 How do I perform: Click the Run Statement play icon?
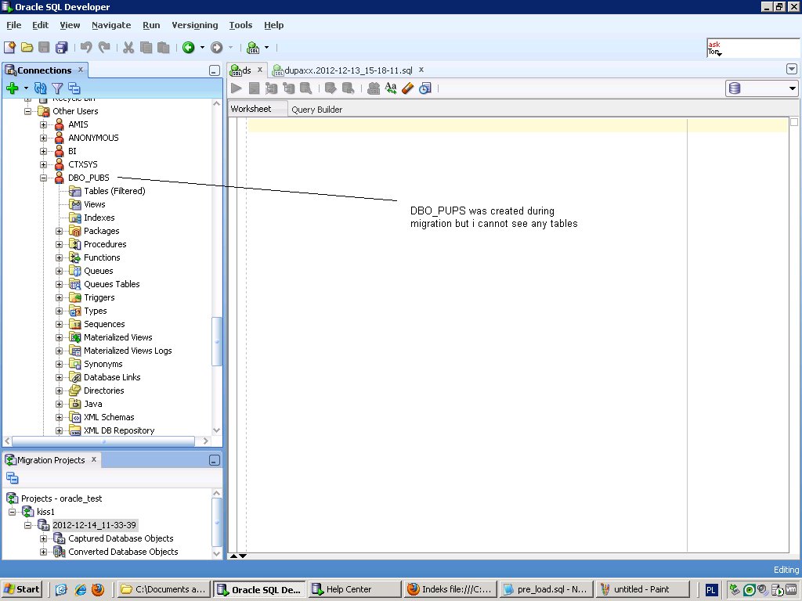pyautogui.click(x=237, y=88)
